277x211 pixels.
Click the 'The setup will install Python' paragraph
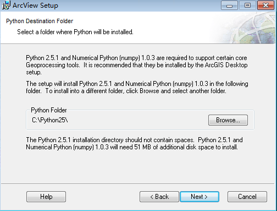pos(137,87)
